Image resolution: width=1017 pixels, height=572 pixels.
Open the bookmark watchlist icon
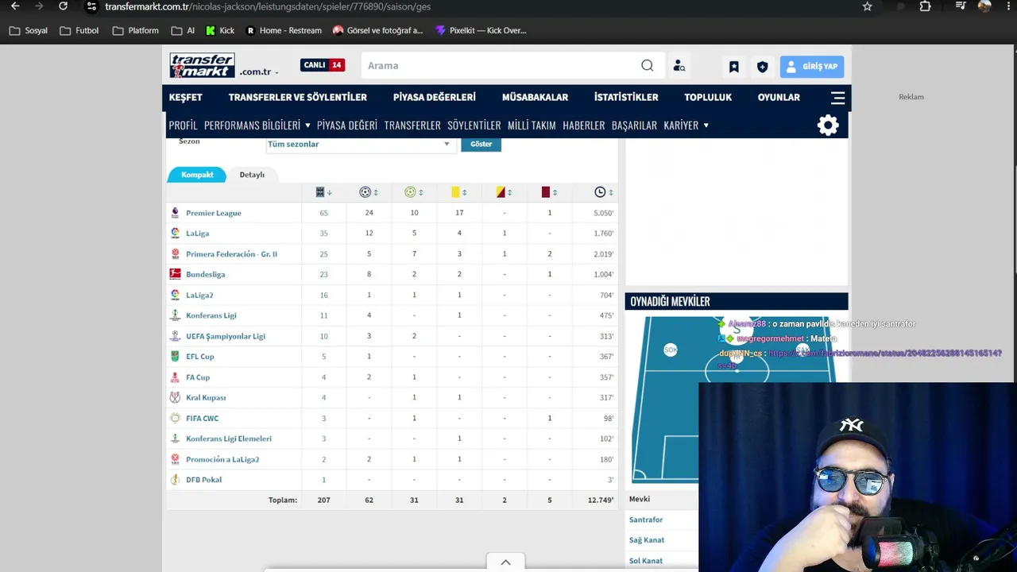734,67
